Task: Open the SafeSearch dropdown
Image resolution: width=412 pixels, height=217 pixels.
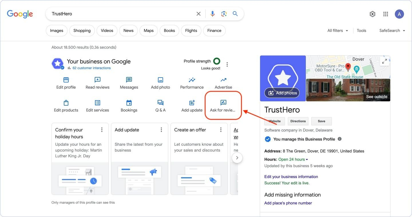Action: coord(392,31)
